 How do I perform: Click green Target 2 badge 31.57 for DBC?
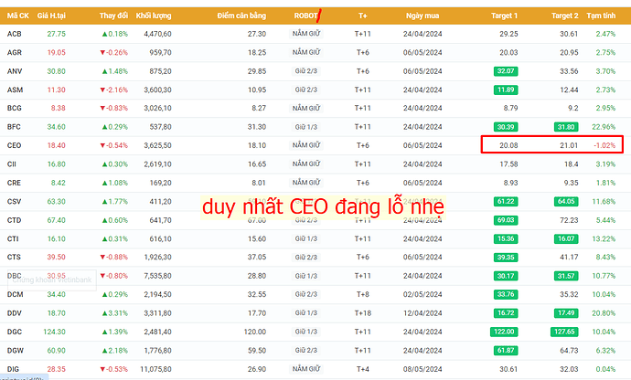[x=566, y=276]
